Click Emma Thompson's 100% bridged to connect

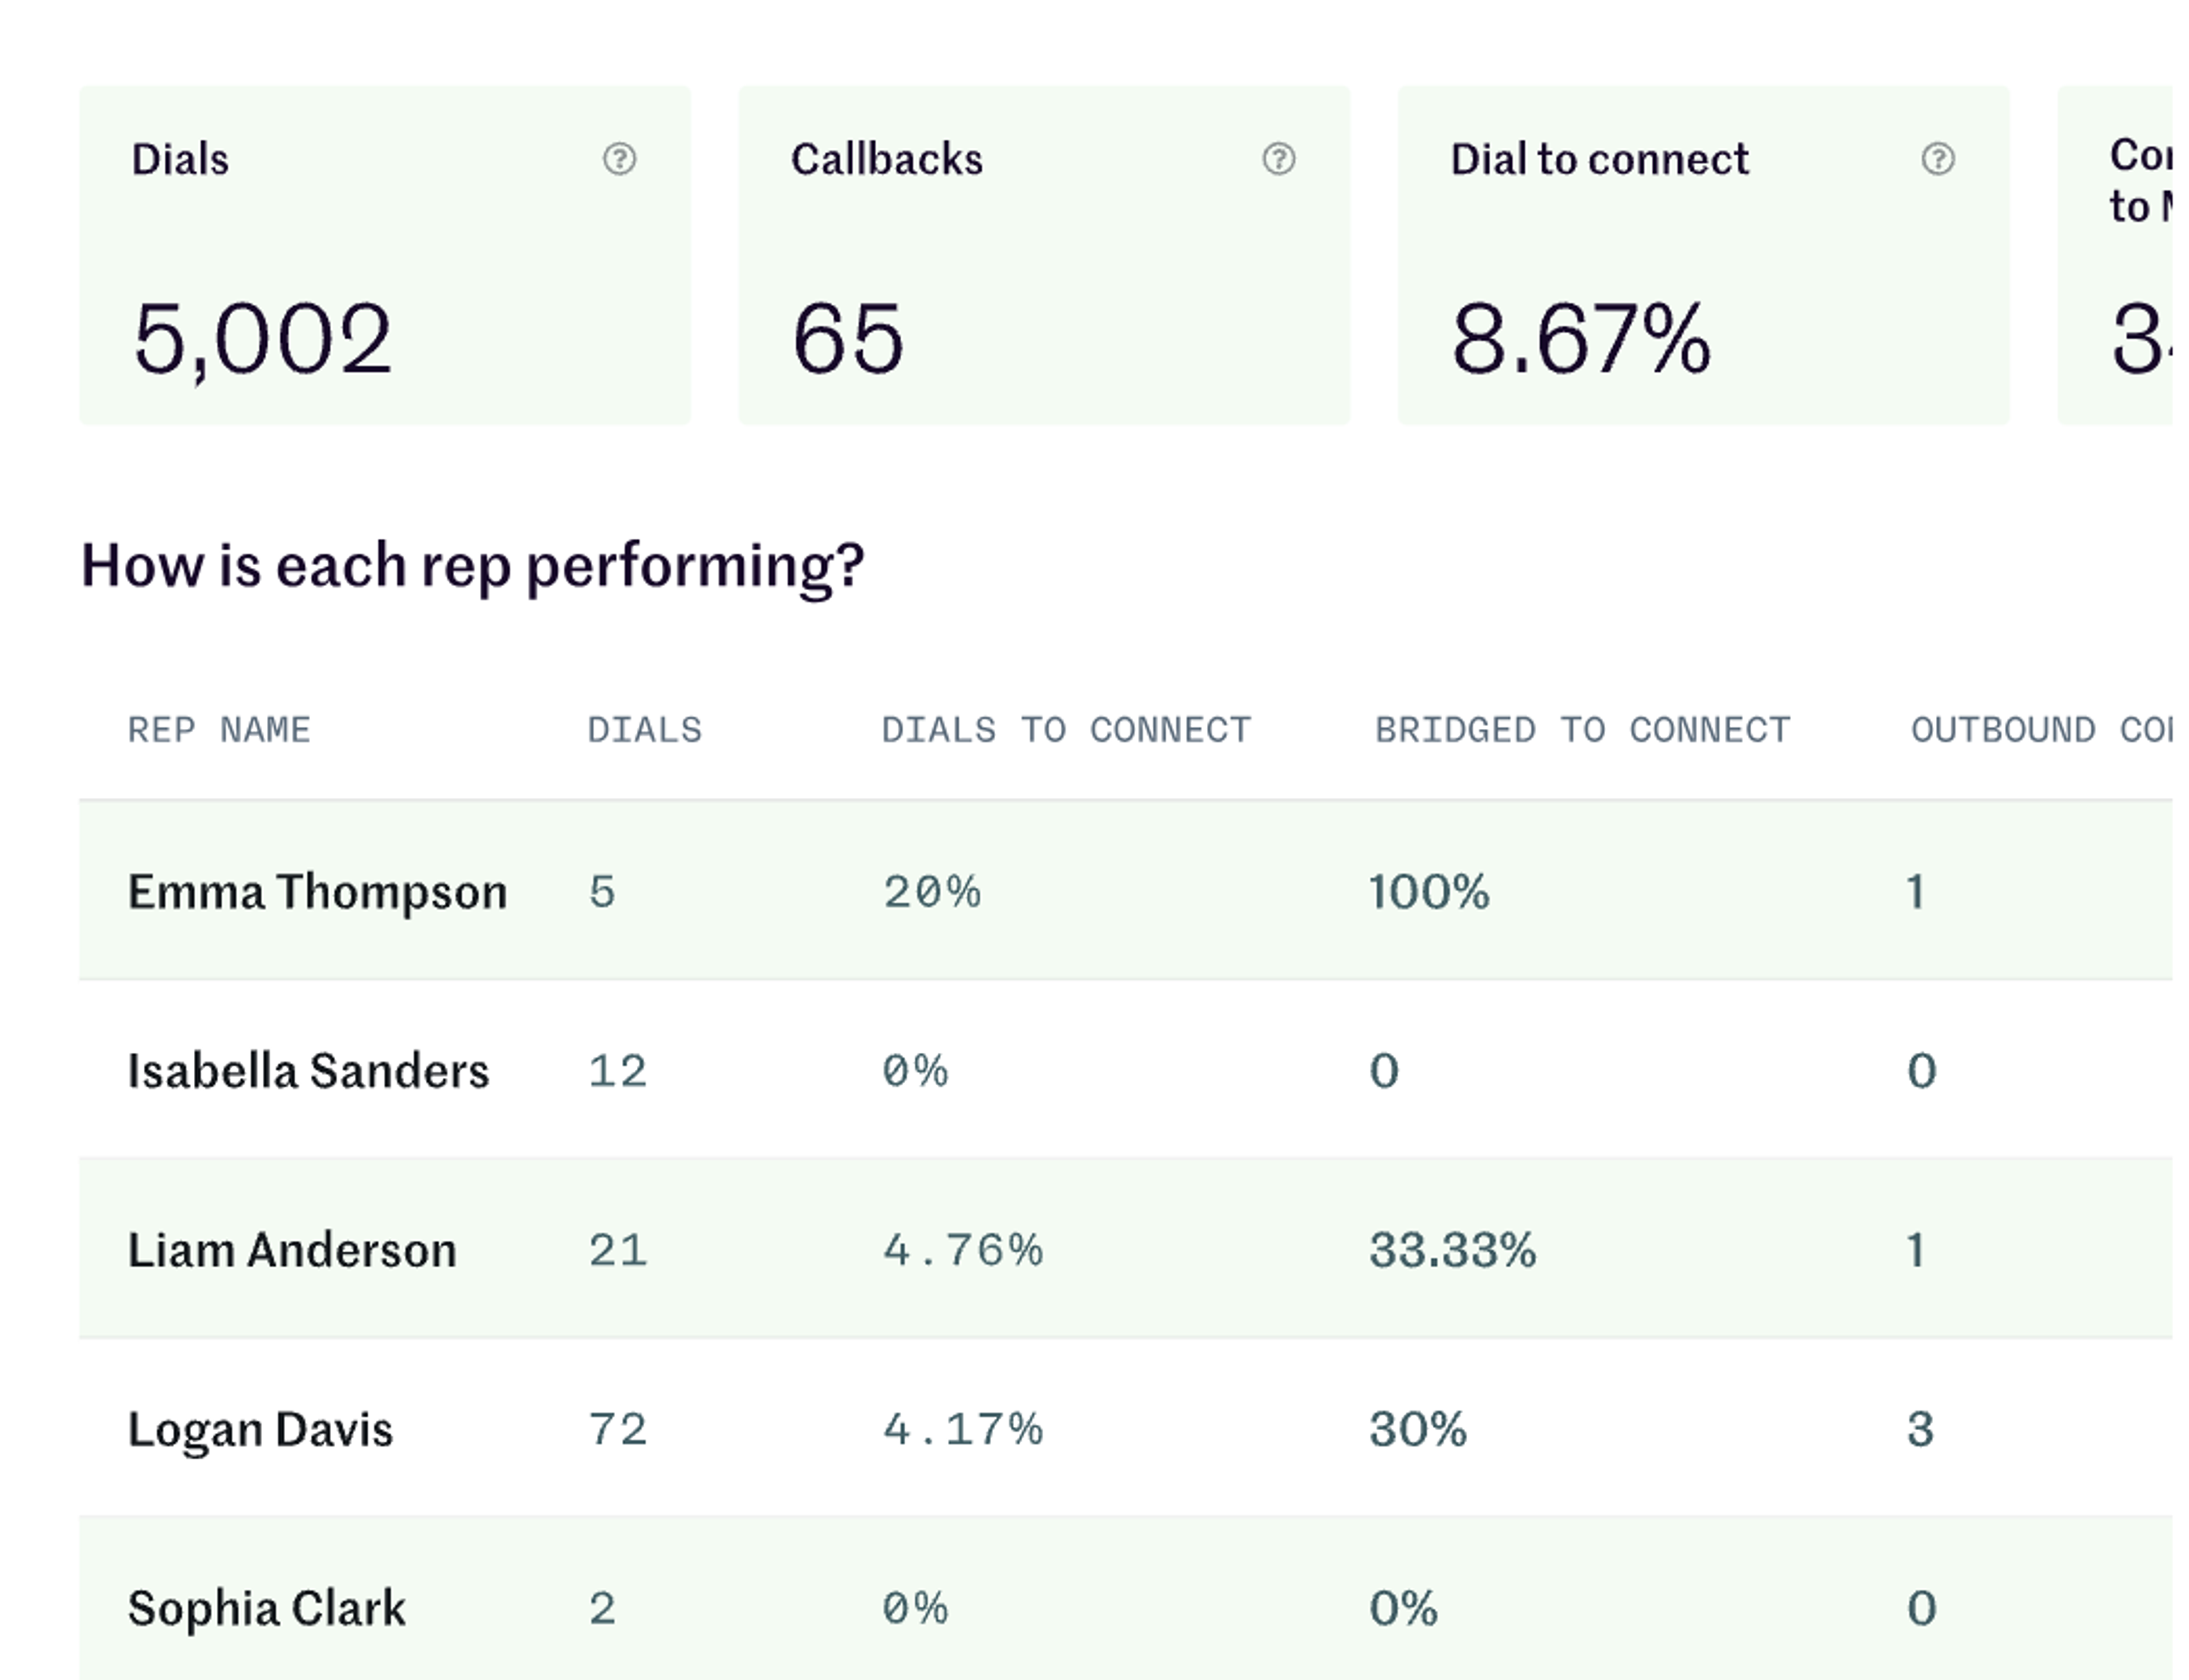click(x=1429, y=891)
